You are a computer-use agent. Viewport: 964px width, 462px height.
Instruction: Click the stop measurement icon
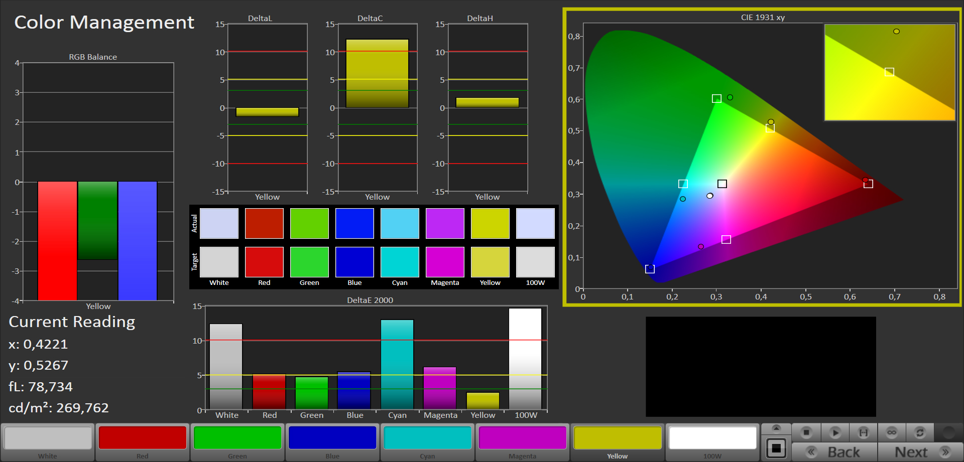tap(806, 432)
